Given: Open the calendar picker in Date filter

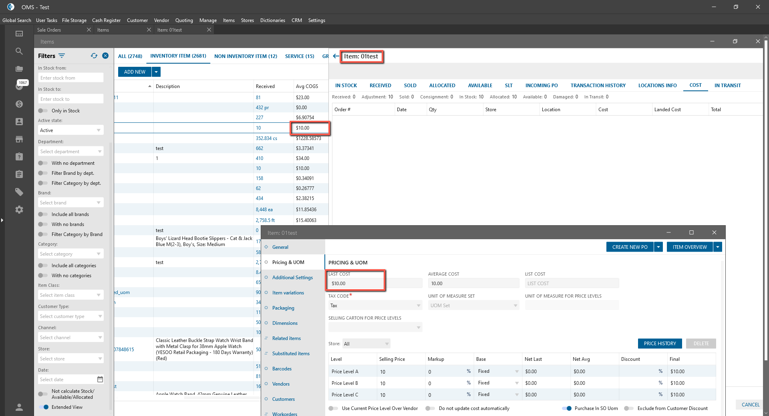Looking at the screenshot, I should click(x=100, y=379).
